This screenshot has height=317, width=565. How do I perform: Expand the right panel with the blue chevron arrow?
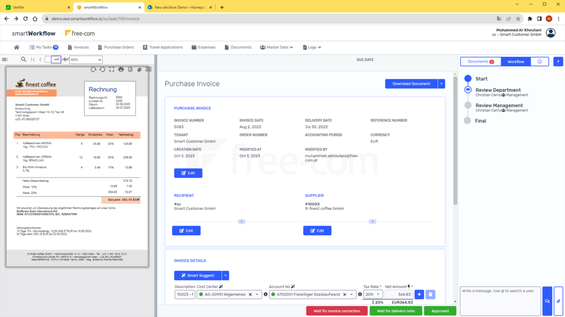pos(558,62)
